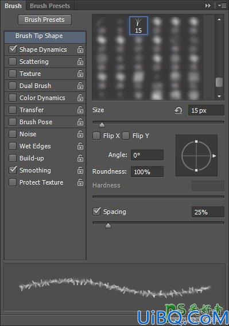Open the Brush panel flyout menu
This screenshot has height=326, width=229.
[222, 6]
